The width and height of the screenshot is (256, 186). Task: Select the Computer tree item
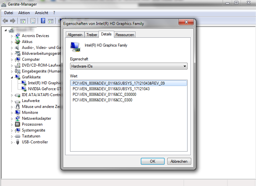coord(31,59)
